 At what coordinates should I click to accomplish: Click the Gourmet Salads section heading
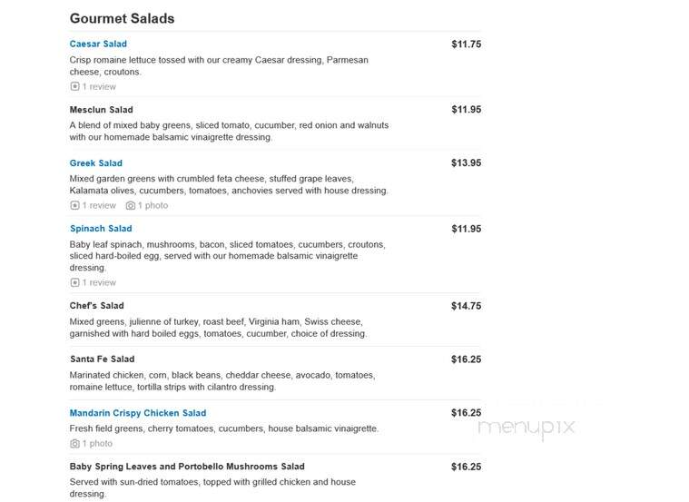pos(122,18)
